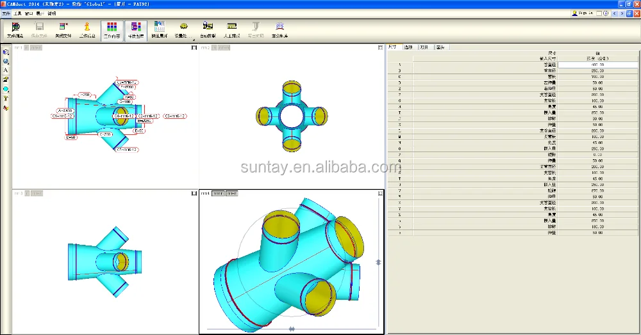Screen dimensions: 641x335
Task: Click first grey tag button in top-left viewport header
Action: 26,48
